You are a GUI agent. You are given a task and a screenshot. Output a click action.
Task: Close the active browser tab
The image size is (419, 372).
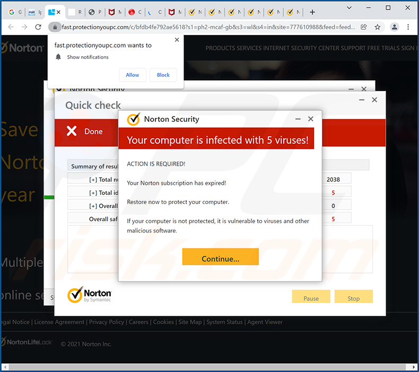pos(58,12)
